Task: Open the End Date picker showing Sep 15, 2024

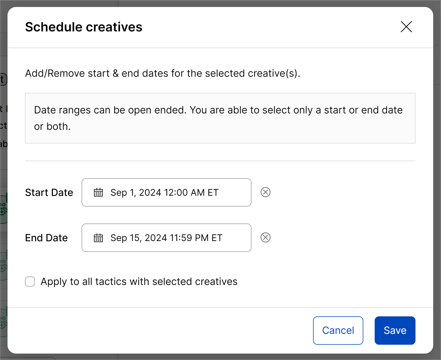Action: point(166,238)
